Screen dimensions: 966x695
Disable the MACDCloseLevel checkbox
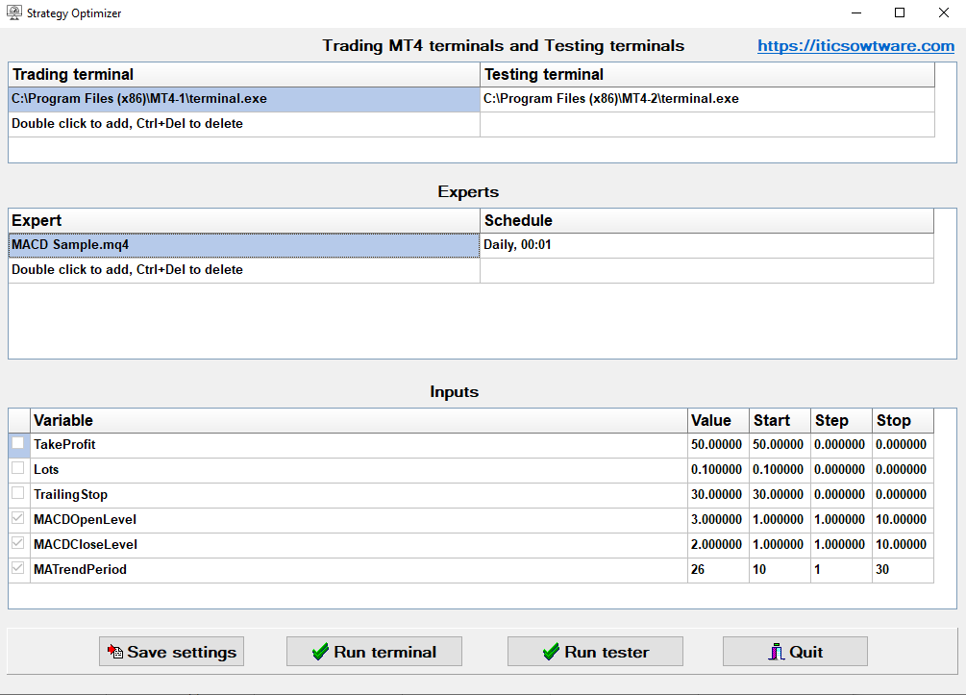click(x=18, y=544)
